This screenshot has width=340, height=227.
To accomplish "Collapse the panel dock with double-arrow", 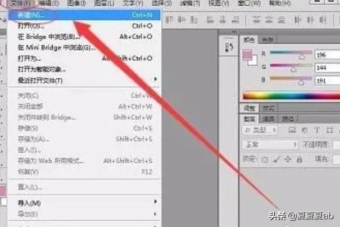I will click(234, 32).
